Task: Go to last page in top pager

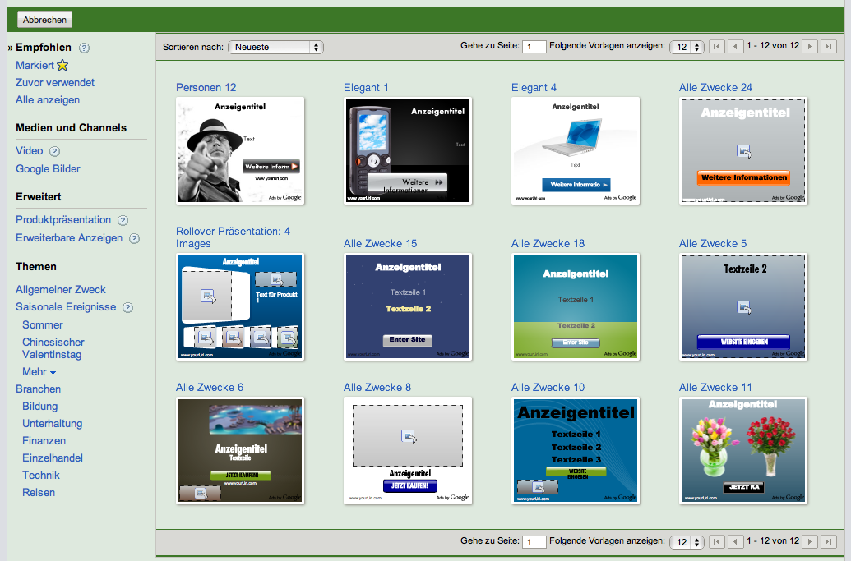Action: pyautogui.click(x=828, y=47)
